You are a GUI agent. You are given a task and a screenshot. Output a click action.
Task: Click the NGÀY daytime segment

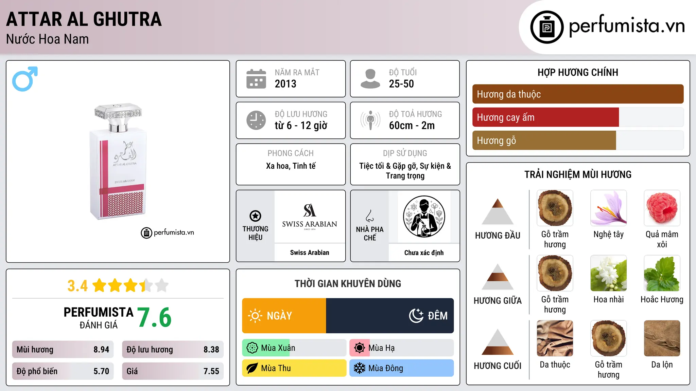tap(284, 316)
